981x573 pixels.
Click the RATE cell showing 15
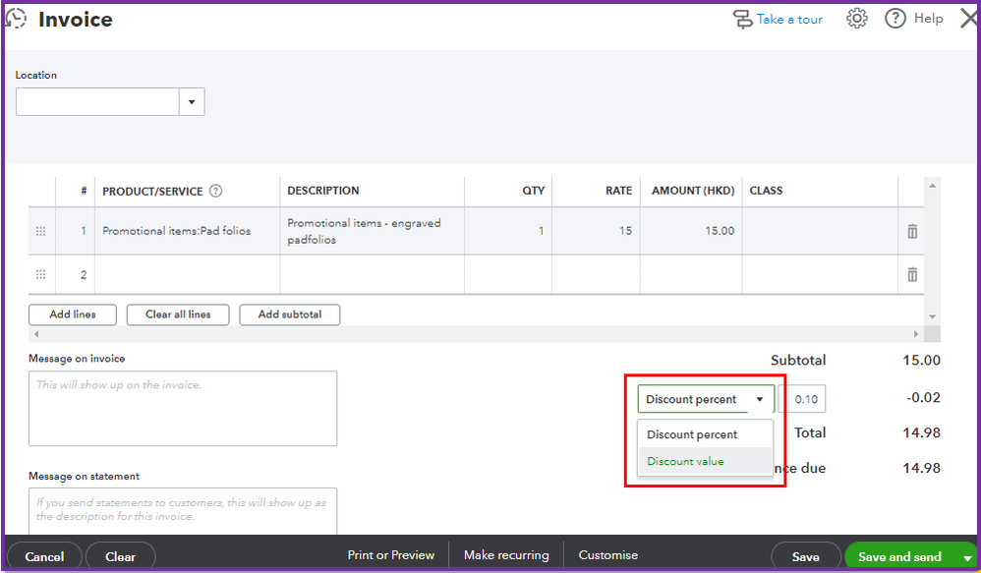(597, 231)
